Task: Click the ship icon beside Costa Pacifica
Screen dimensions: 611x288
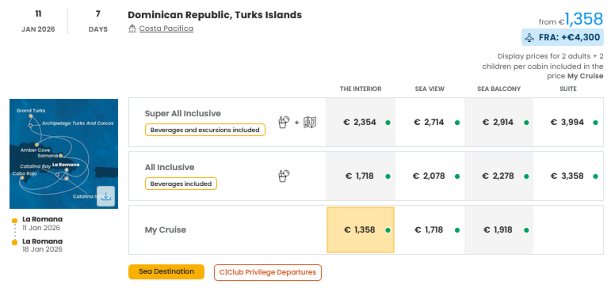Action: pos(133,28)
